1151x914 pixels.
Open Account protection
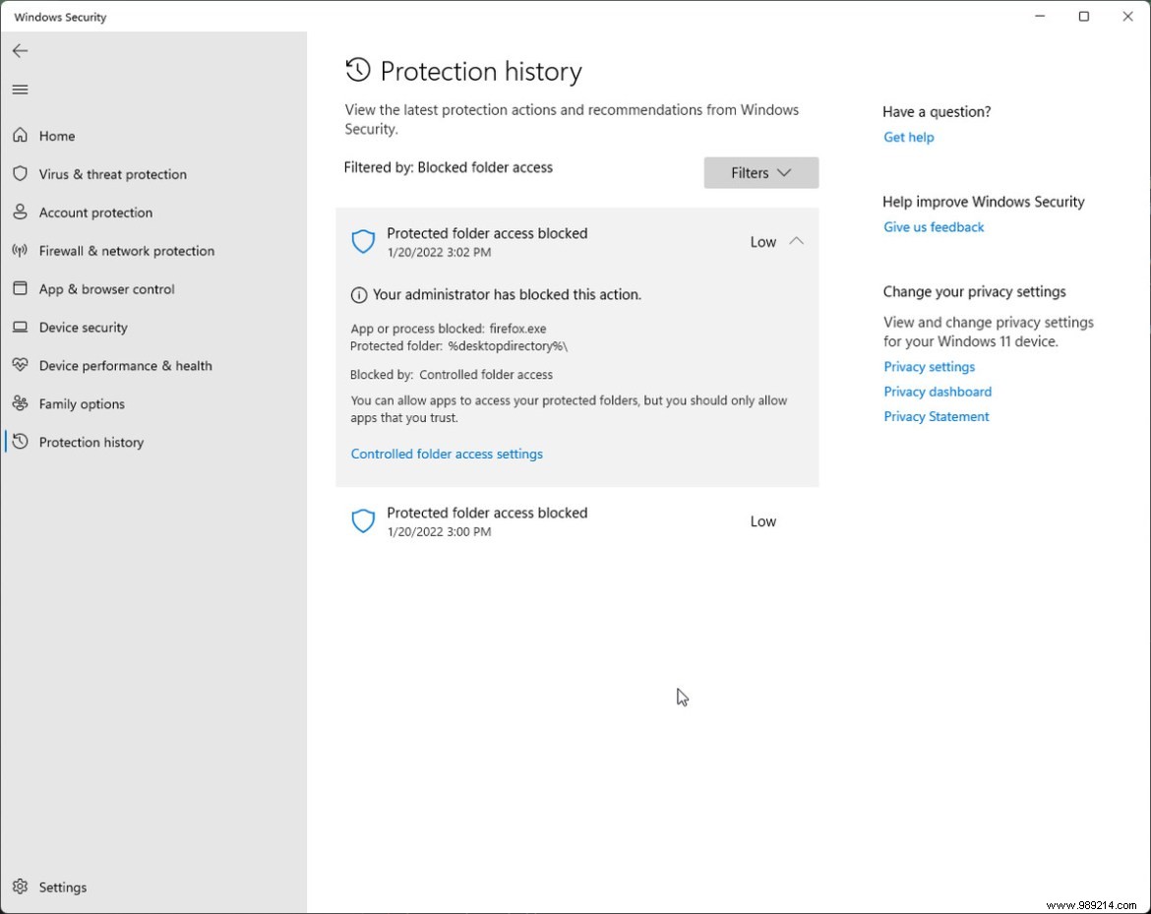pos(95,213)
